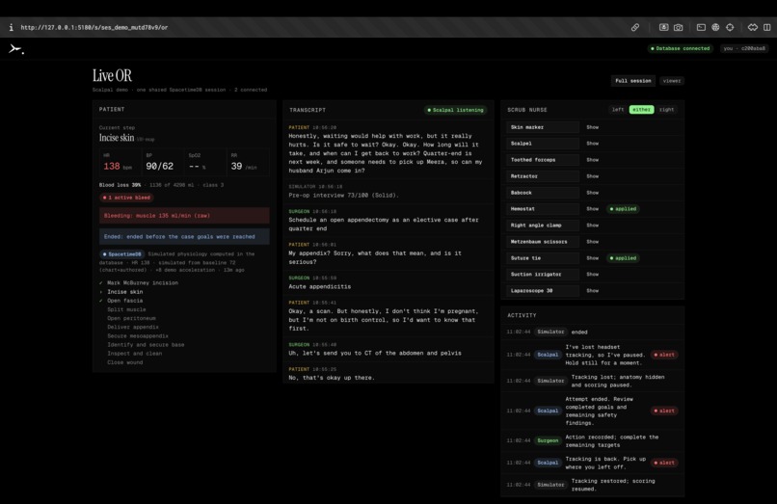Screen dimensions: 777x504
Task: Open the terminal console icon
Action: pos(701,28)
